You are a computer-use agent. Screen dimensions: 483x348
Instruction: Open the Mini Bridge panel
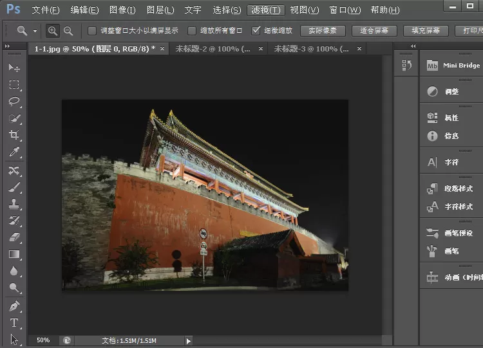(x=453, y=65)
